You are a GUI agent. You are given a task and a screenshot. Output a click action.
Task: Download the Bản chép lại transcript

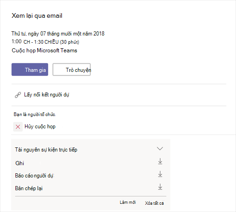(x=160, y=187)
